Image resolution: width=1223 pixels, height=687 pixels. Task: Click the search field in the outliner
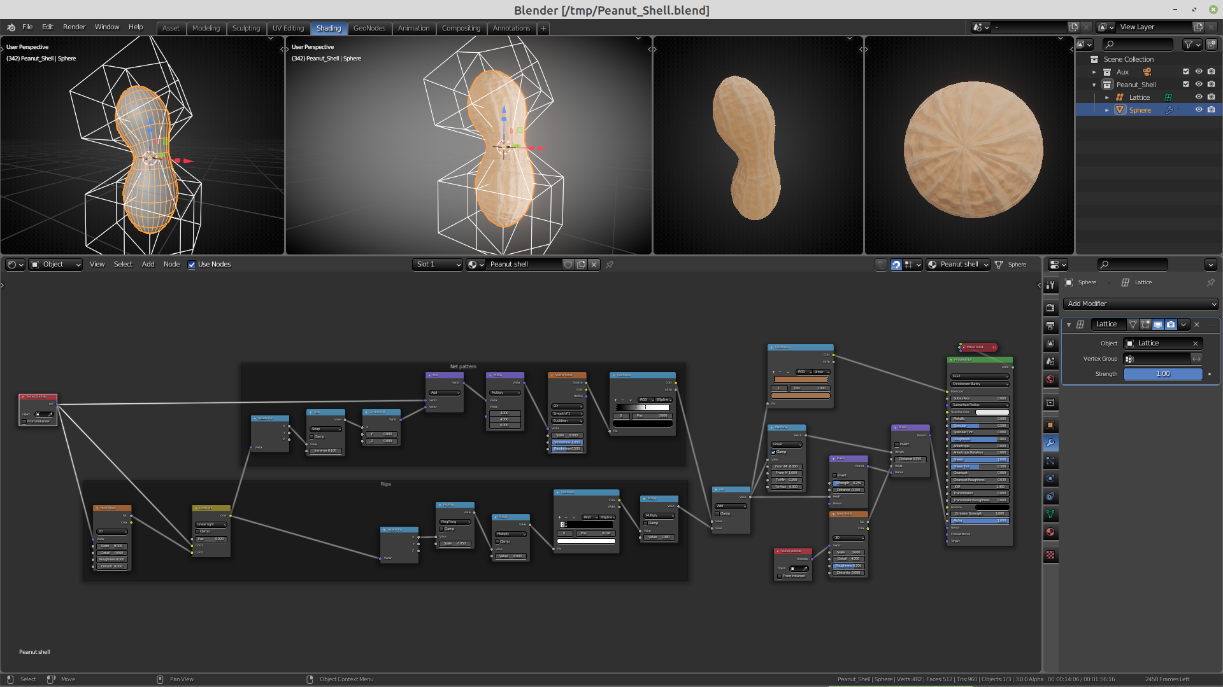[1138, 45]
